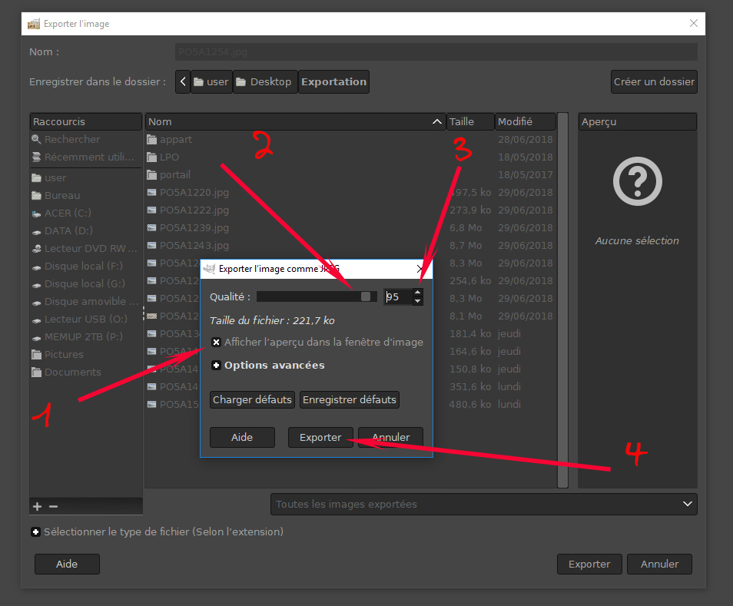Open Toutes les images exportées dropdown
Screen dimensions: 733x606
click(484, 505)
